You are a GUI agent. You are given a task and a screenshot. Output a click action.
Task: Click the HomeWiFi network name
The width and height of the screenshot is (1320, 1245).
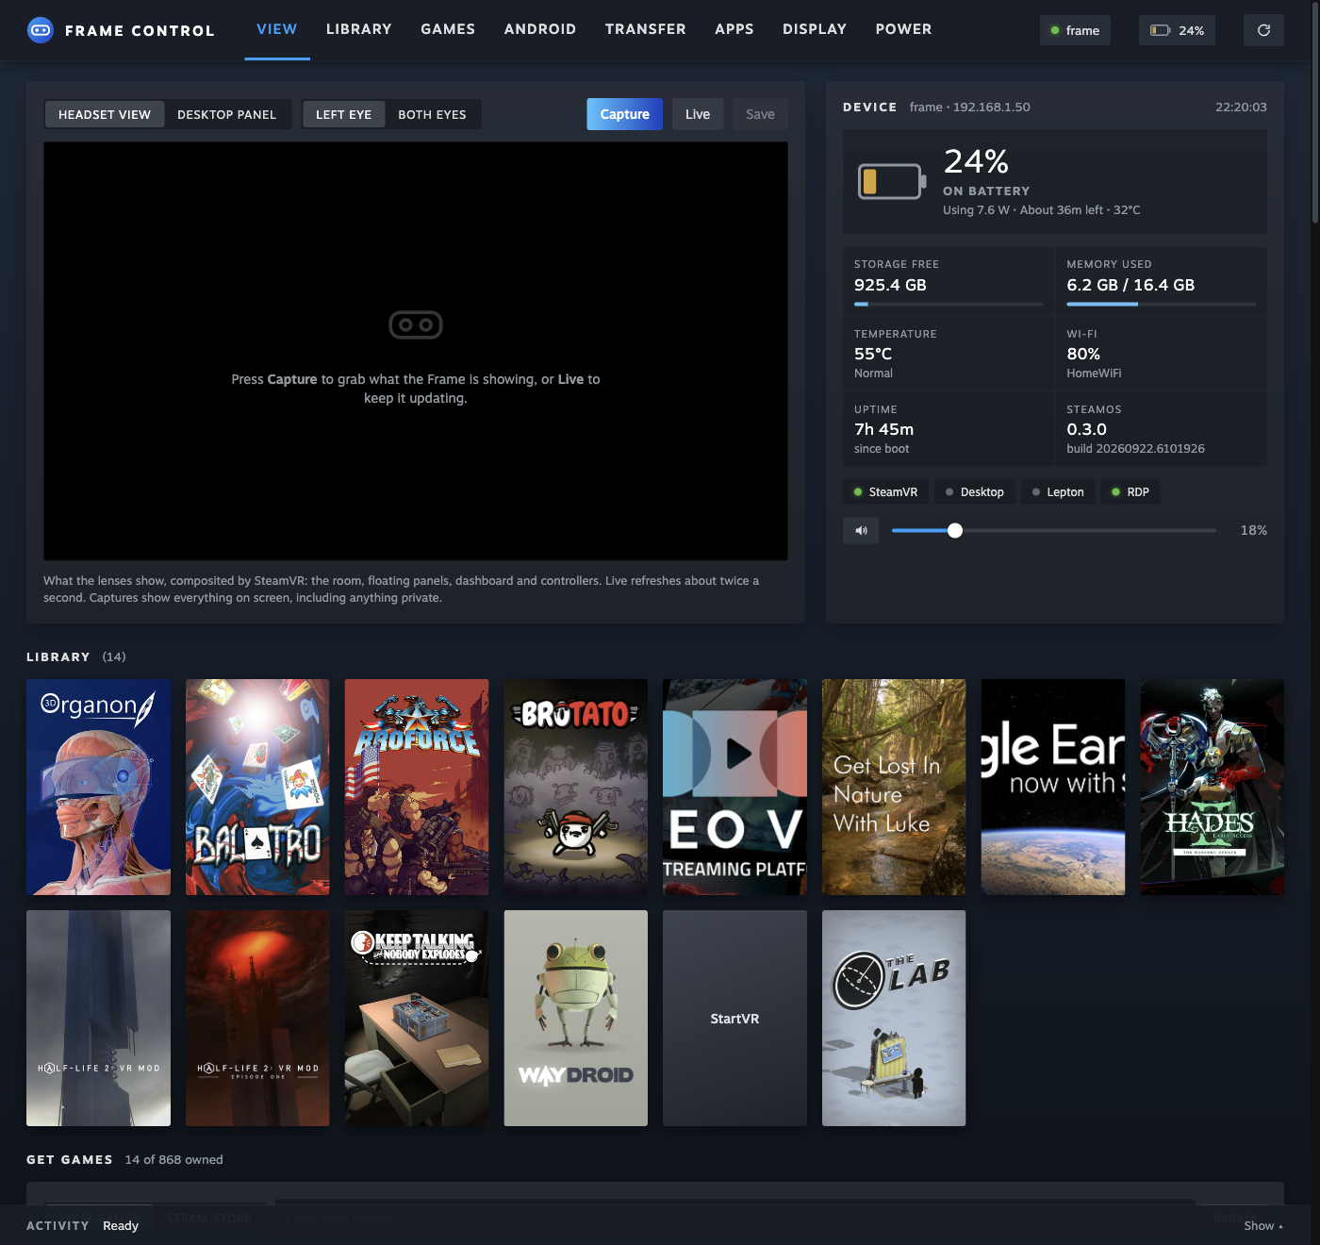[x=1094, y=373]
